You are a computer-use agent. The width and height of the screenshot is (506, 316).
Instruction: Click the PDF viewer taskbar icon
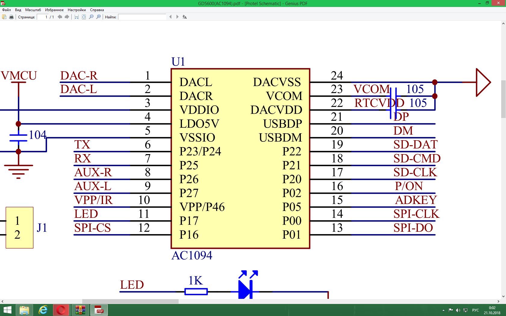click(x=99, y=310)
